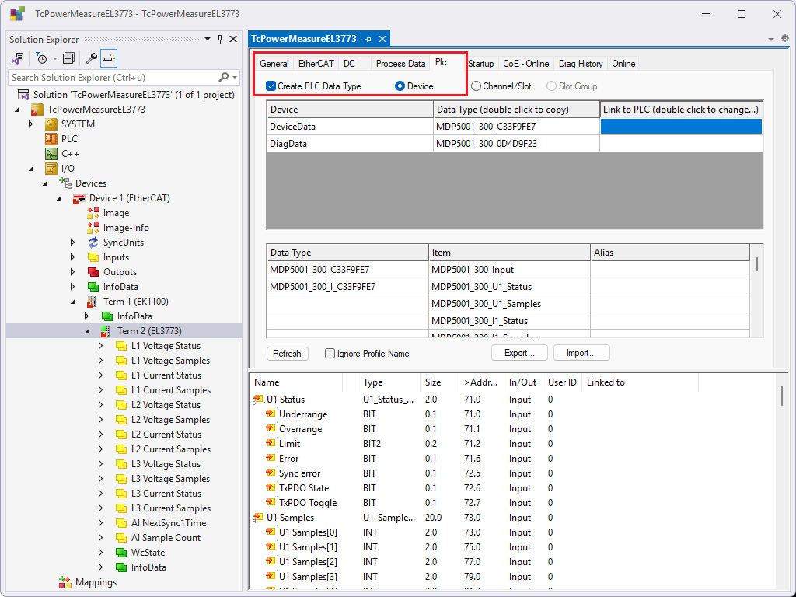Select the L2 Voltage Samples tree item
Image resolution: width=796 pixels, height=597 pixels.
(170, 419)
